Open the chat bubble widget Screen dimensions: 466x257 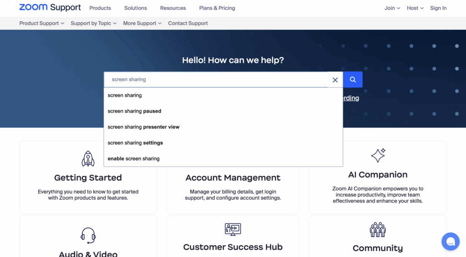click(450, 241)
